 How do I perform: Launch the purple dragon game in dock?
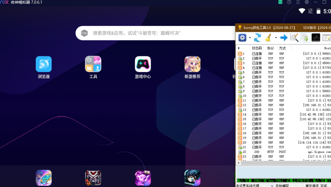coord(143,178)
